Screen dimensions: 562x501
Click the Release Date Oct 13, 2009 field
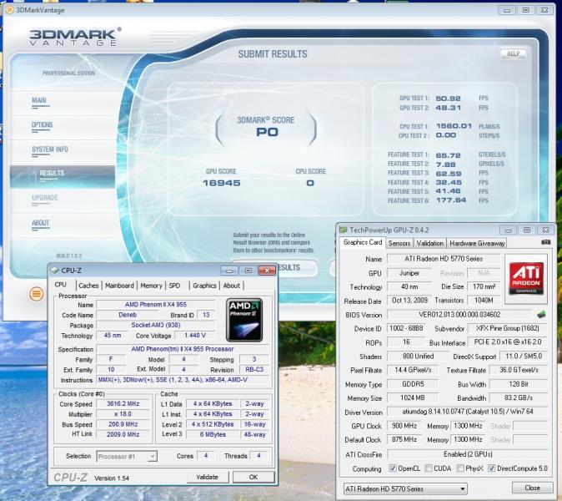tap(409, 300)
